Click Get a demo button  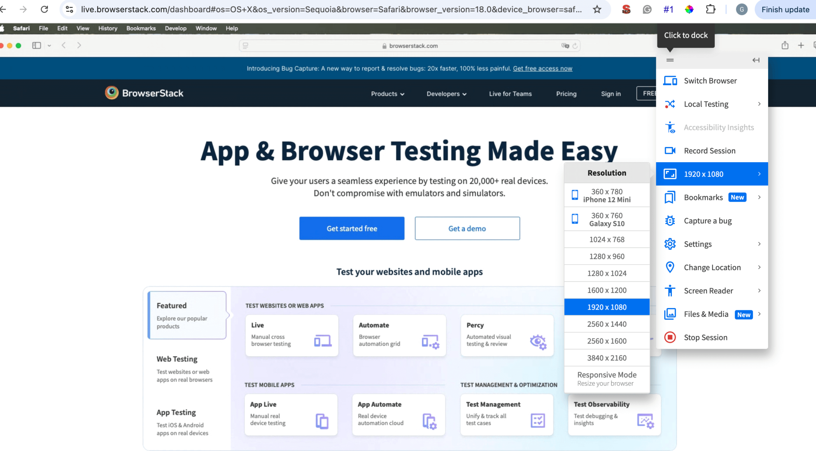coord(467,228)
